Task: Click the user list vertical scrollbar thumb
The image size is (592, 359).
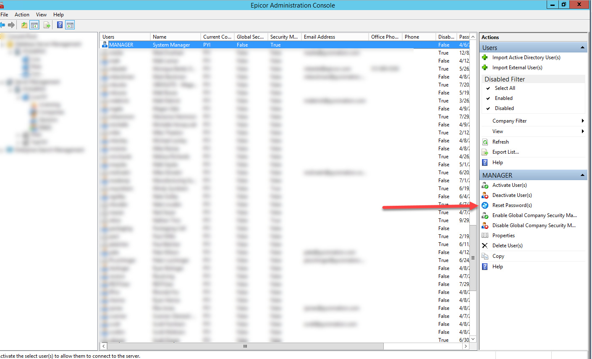Action: point(473,258)
